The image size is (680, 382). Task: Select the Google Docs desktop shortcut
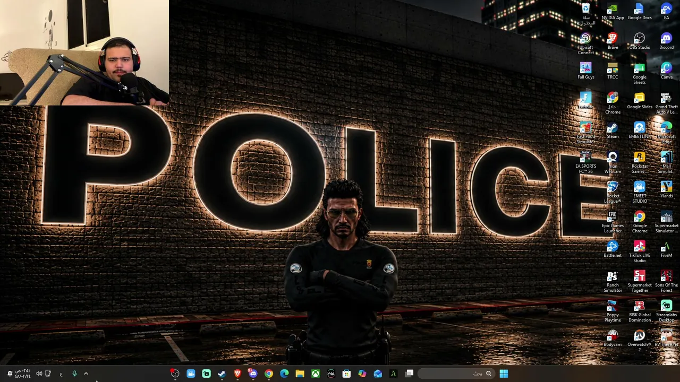pos(640,12)
